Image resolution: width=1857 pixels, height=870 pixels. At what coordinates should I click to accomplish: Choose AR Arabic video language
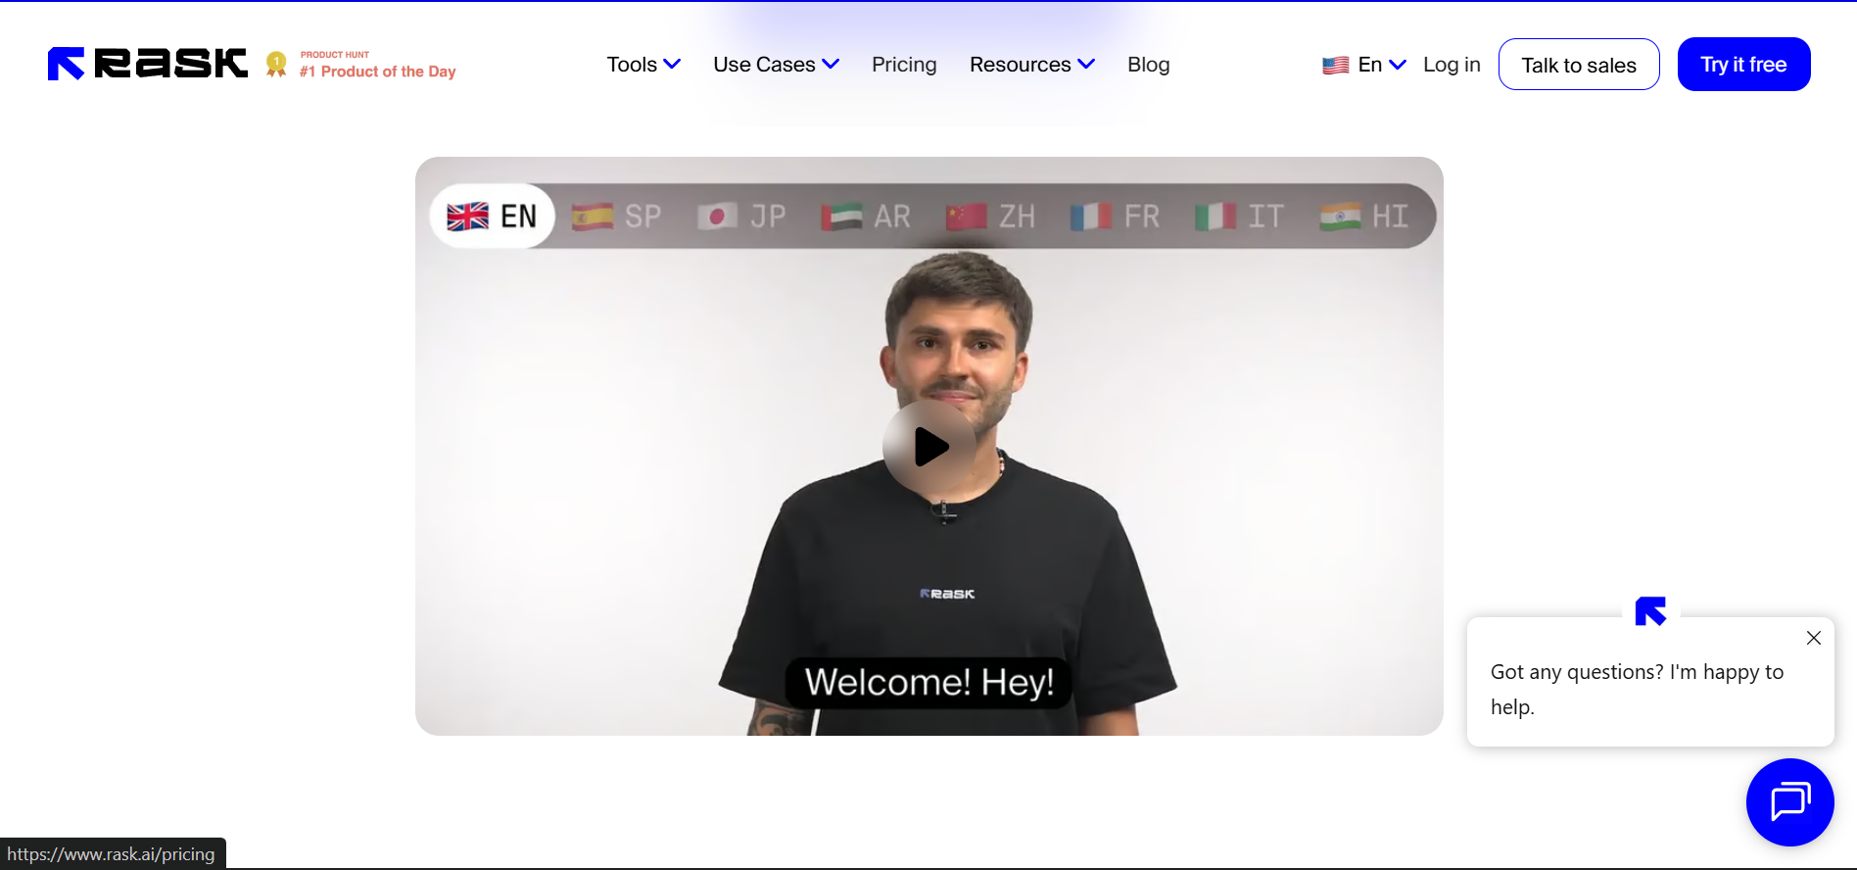(867, 217)
